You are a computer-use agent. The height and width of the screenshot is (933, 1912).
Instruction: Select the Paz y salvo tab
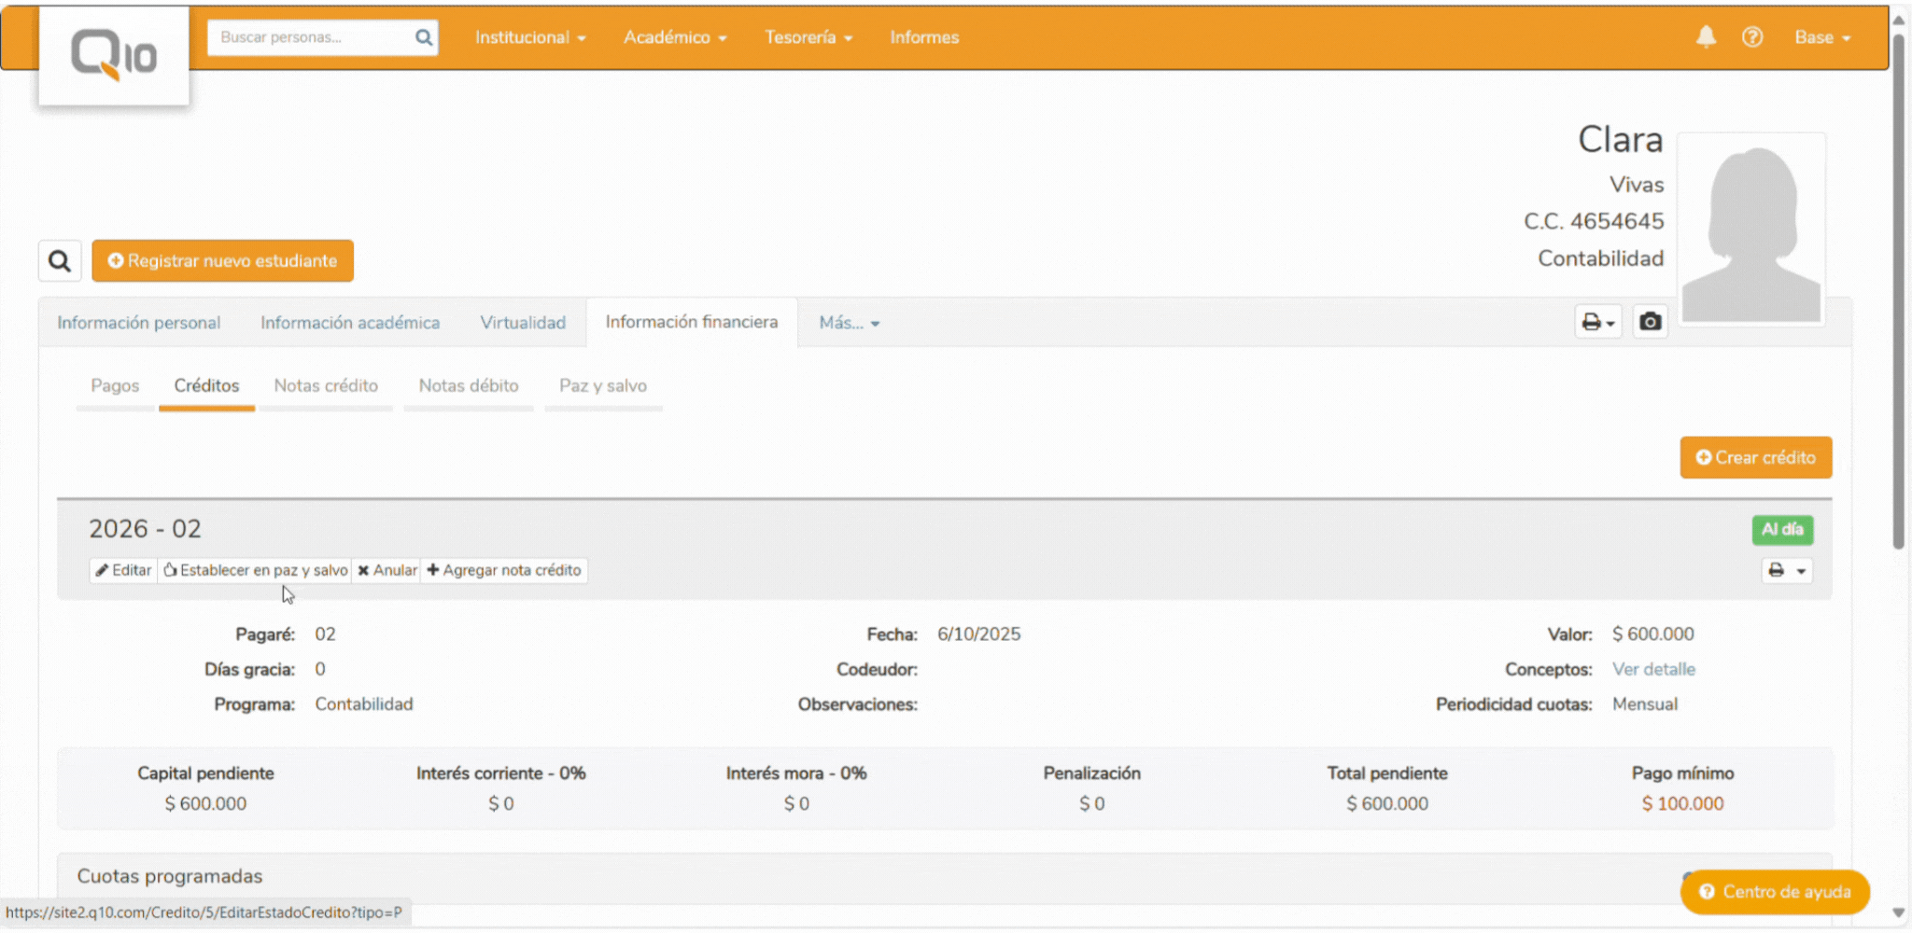point(602,386)
